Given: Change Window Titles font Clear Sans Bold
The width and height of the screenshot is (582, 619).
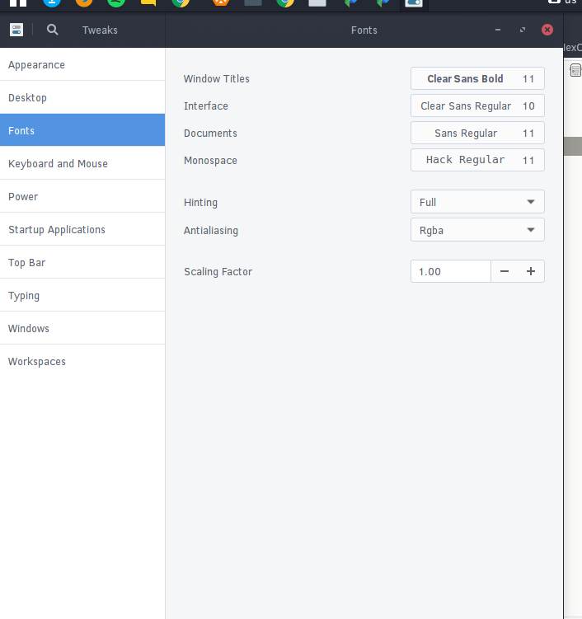Looking at the screenshot, I should (x=477, y=78).
